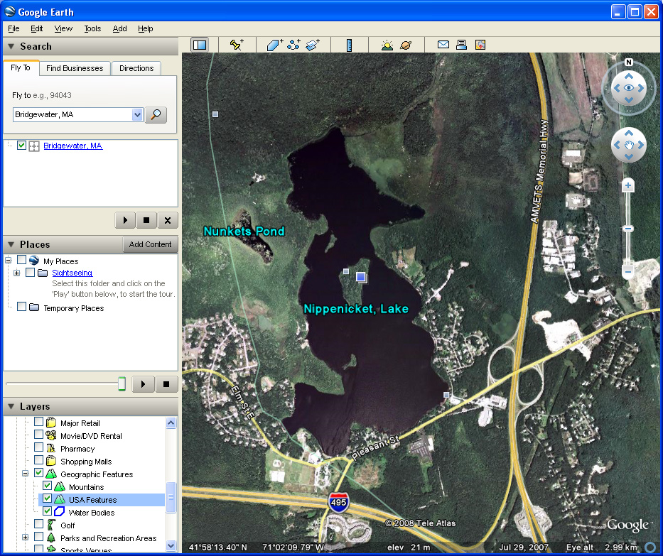Screen dimensions: 663x556
Task: Click the Add Content button
Action: [x=150, y=244]
